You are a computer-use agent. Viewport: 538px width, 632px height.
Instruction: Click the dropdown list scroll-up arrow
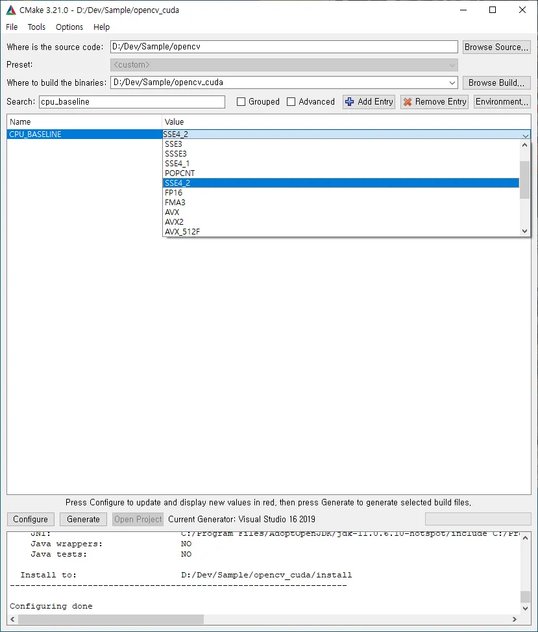click(x=524, y=145)
